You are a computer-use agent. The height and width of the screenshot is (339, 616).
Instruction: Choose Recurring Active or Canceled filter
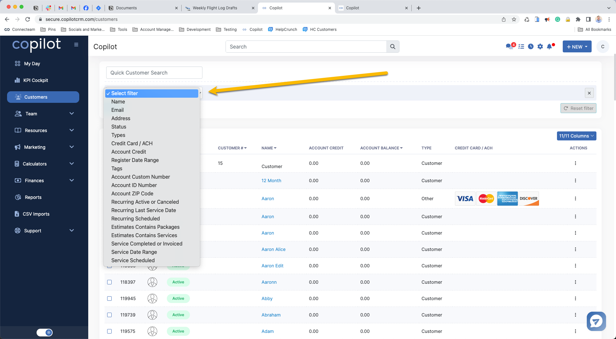tap(152, 202)
